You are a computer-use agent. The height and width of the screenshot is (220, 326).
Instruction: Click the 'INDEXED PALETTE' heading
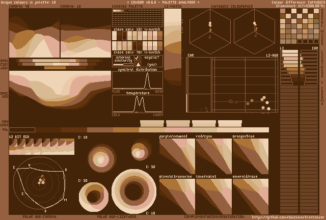127,7
